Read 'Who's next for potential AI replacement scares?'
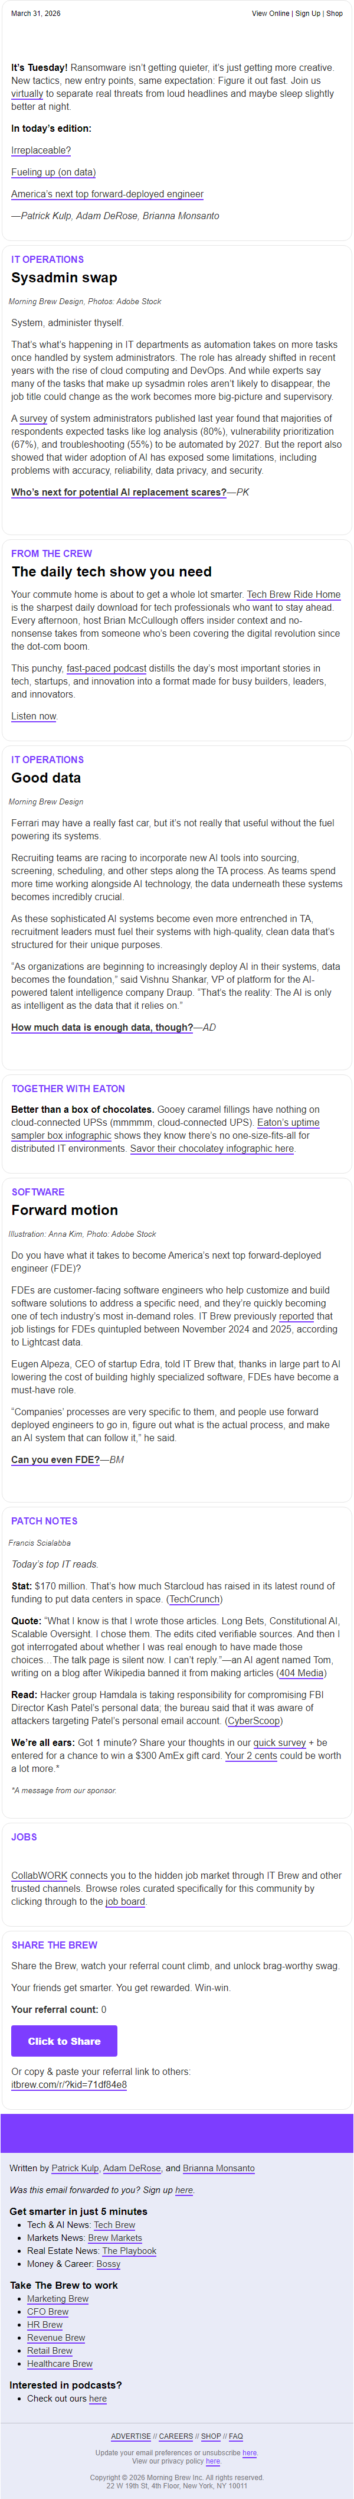The image size is (354, 2499). tap(119, 492)
